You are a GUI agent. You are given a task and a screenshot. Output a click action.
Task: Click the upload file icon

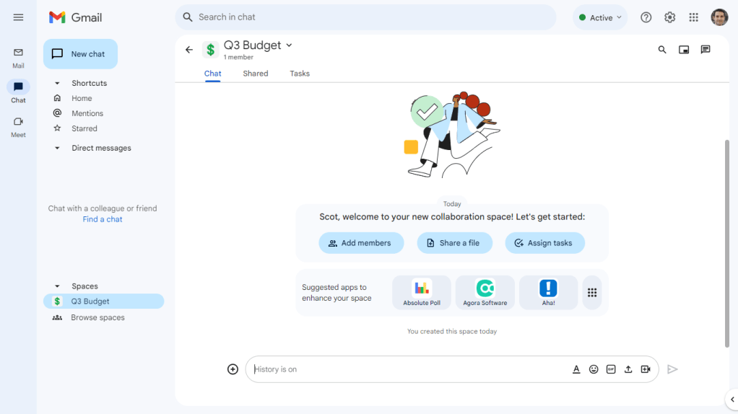click(628, 369)
